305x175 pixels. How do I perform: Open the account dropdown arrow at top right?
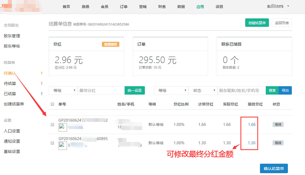point(288,6)
